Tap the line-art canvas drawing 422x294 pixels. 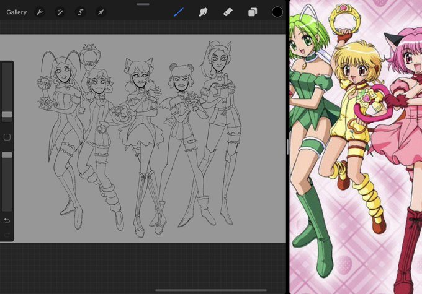point(143,138)
